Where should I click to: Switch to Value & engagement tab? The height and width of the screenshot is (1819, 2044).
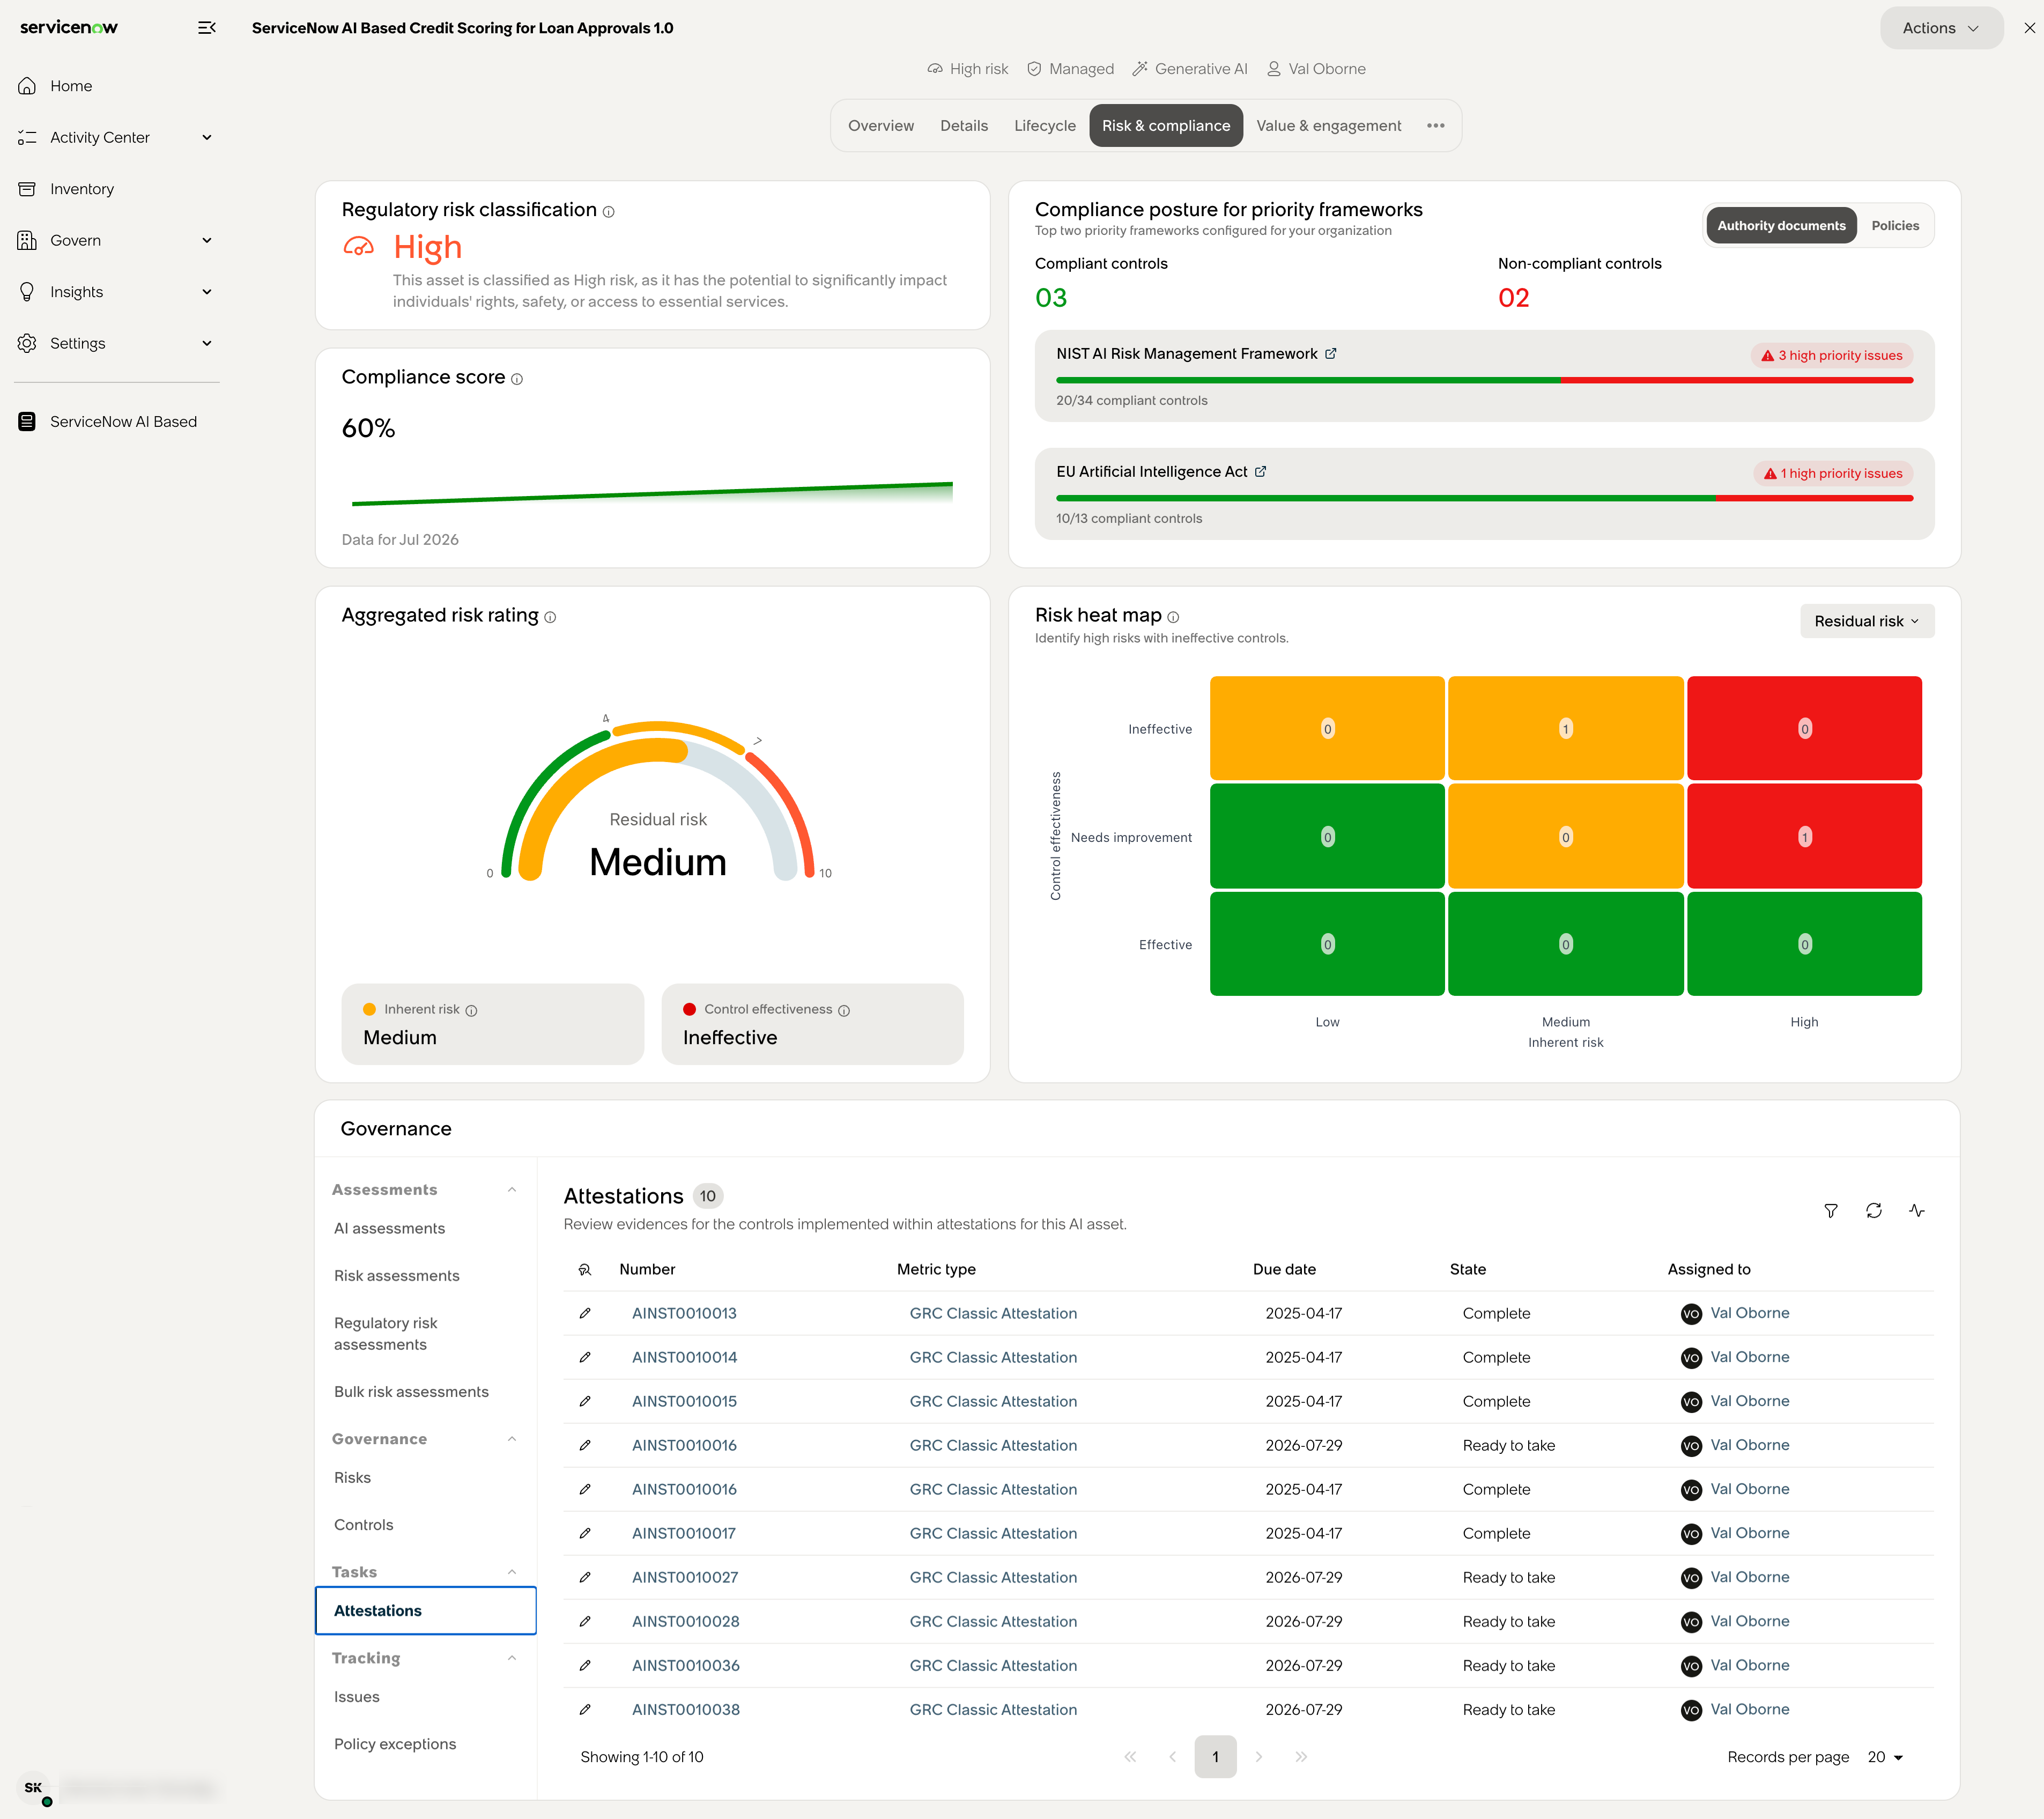tap(1329, 126)
